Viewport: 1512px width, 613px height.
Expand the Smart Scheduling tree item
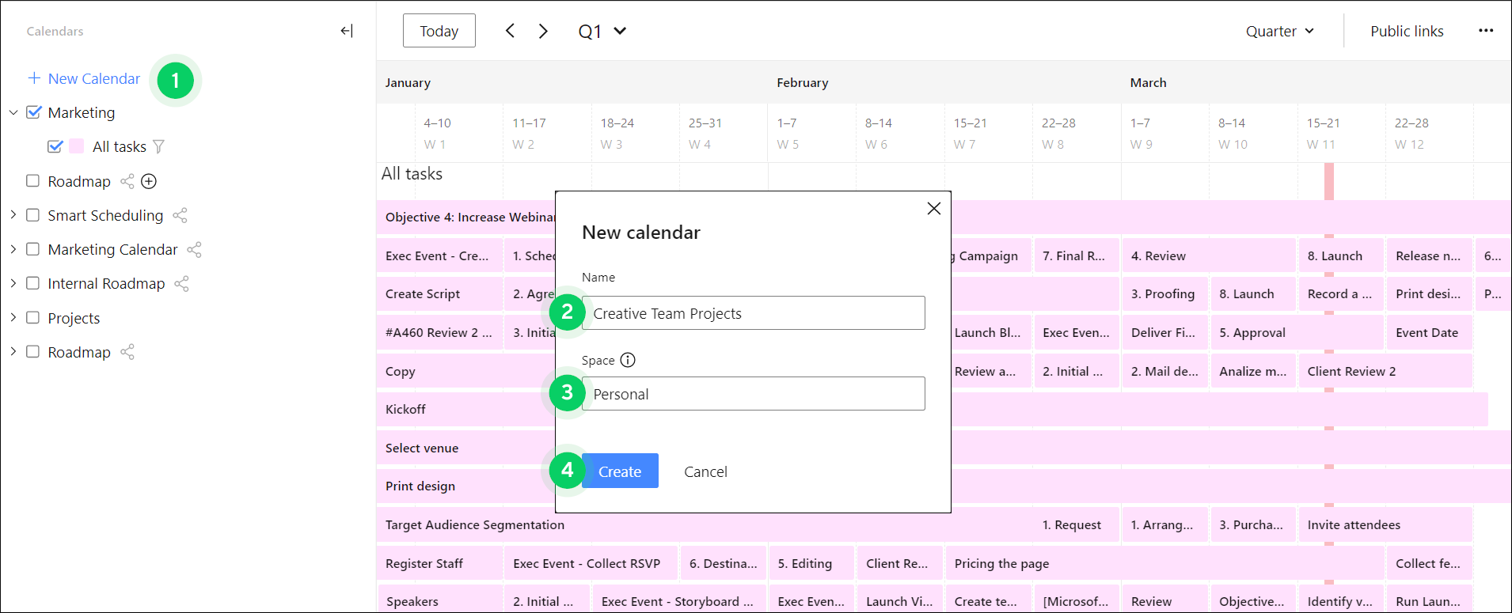13,215
